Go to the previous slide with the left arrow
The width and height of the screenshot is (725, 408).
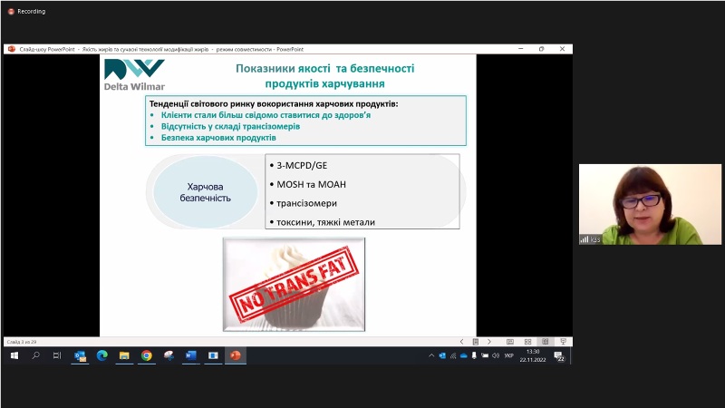pos(461,342)
